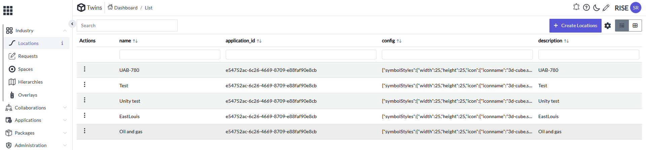Viewport: 646px width, 150px height.
Task: Collapse the sidebar with chevron button
Action: [72, 24]
